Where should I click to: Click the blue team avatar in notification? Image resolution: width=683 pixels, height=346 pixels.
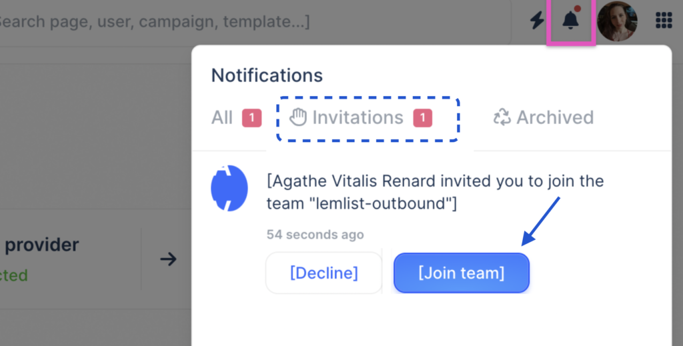229,189
